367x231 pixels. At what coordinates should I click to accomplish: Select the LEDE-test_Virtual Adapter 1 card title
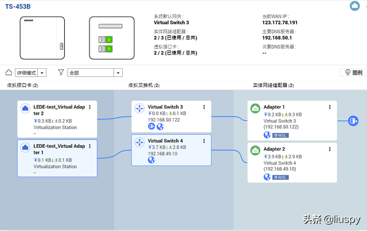pyautogui.click(x=59, y=150)
